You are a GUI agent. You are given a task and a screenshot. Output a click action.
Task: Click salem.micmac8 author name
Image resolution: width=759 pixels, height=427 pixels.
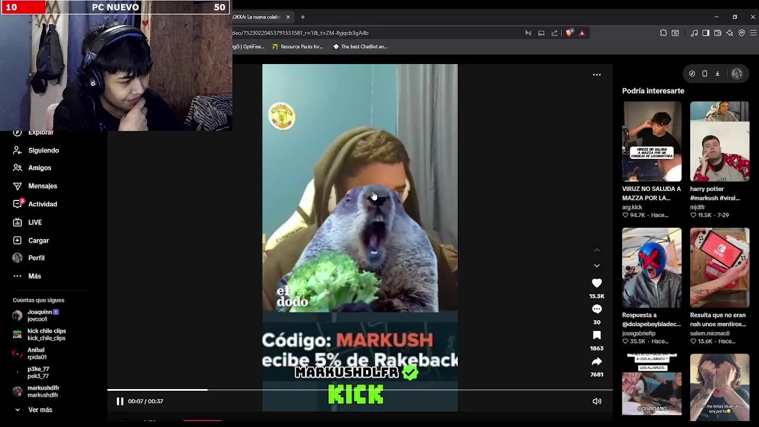click(x=710, y=333)
